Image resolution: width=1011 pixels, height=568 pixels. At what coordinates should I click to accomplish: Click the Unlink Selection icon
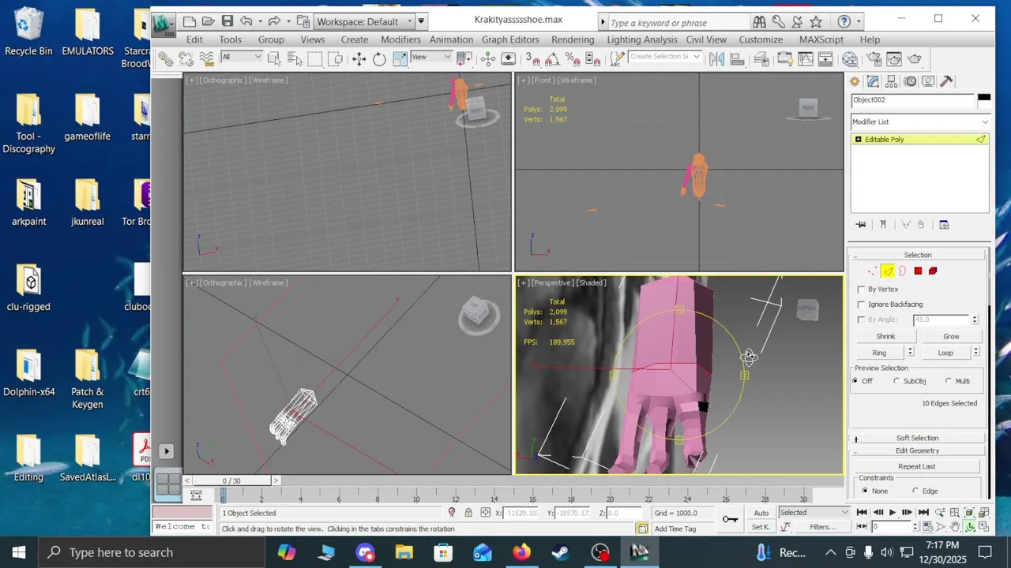(x=186, y=58)
